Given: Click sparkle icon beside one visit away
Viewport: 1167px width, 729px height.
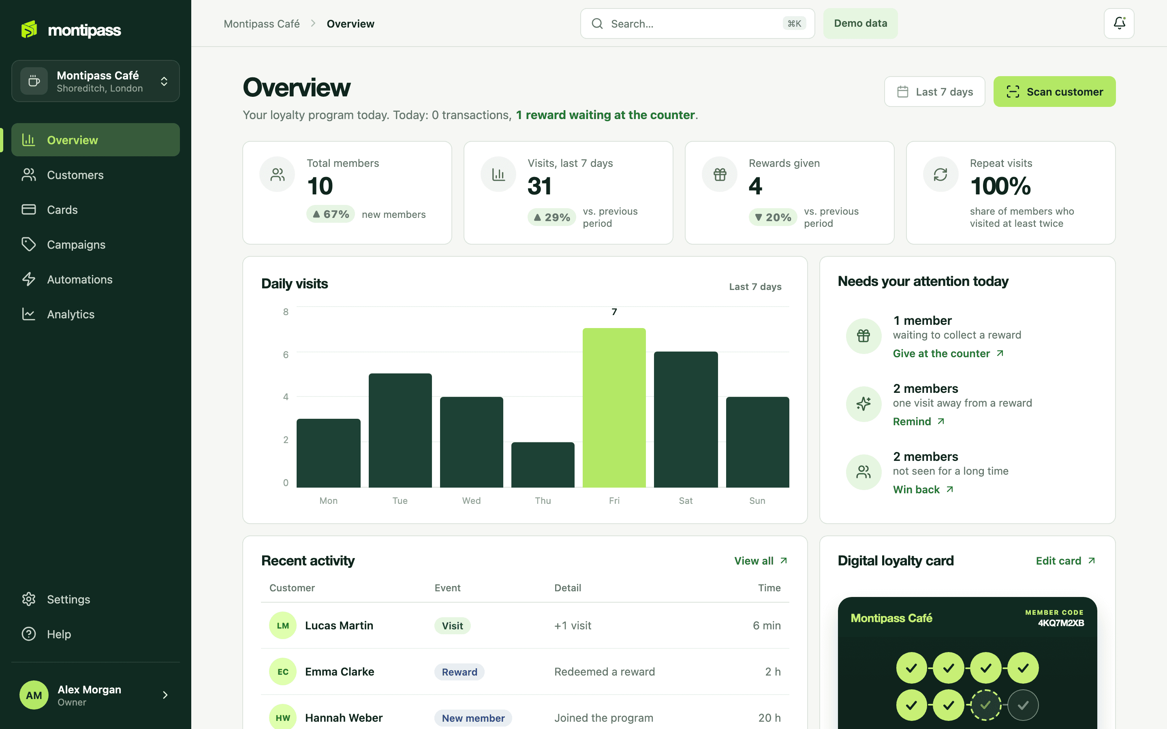Looking at the screenshot, I should [863, 403].
